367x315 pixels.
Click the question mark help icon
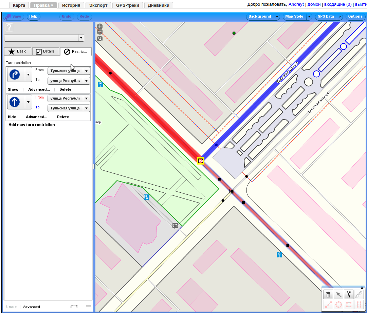point(9,28)
